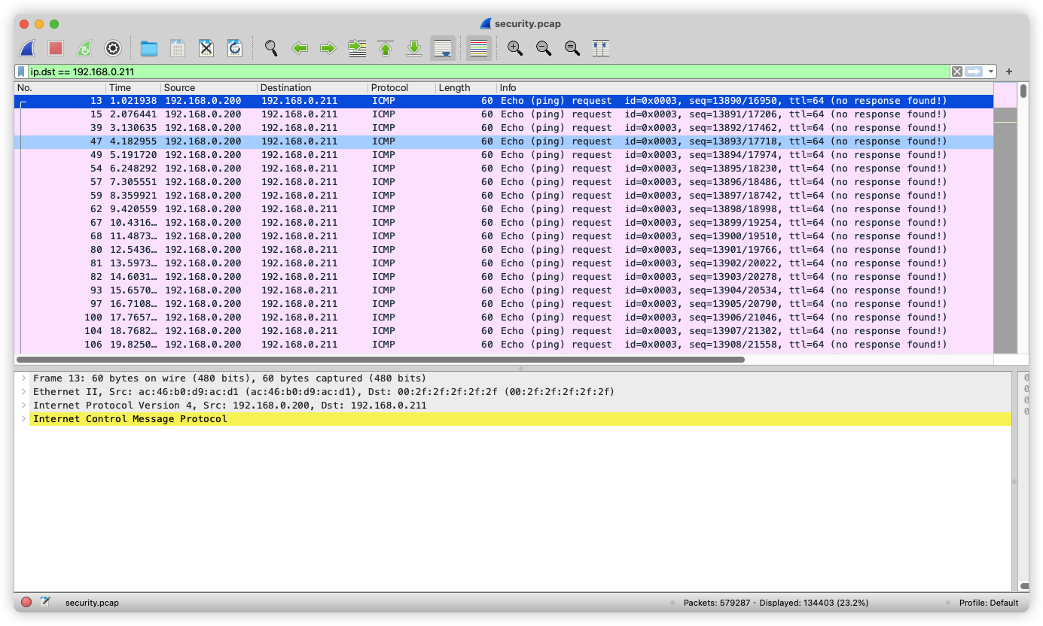Click the security.pcap window title

click(x=527, y=24)
